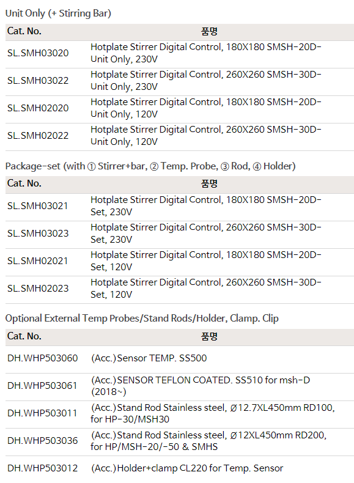Select the DH.WHP503036 catalog number
This screenshot has height=483, width=354.
pos(43,441)
